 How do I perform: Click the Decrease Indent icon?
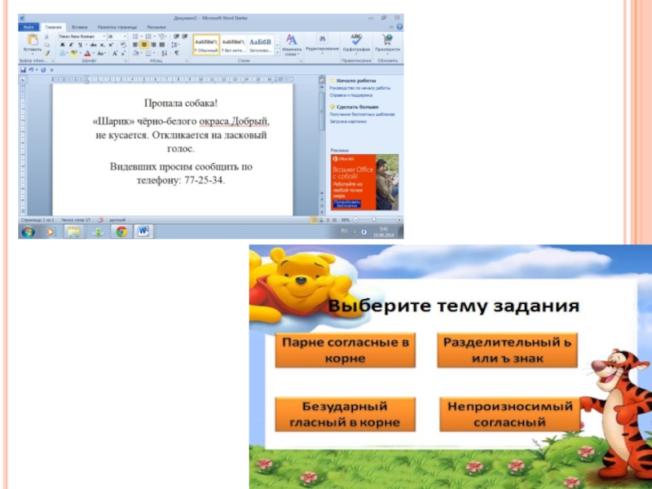[x=176, y=37]
